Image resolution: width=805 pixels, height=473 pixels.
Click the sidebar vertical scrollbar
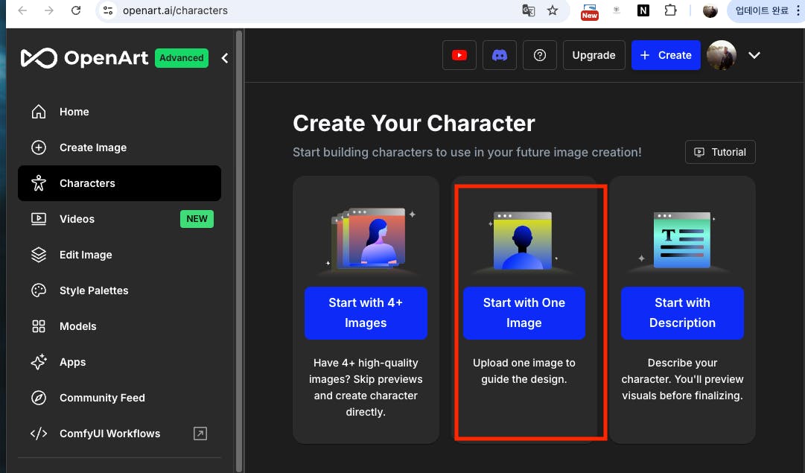(238, 250)
